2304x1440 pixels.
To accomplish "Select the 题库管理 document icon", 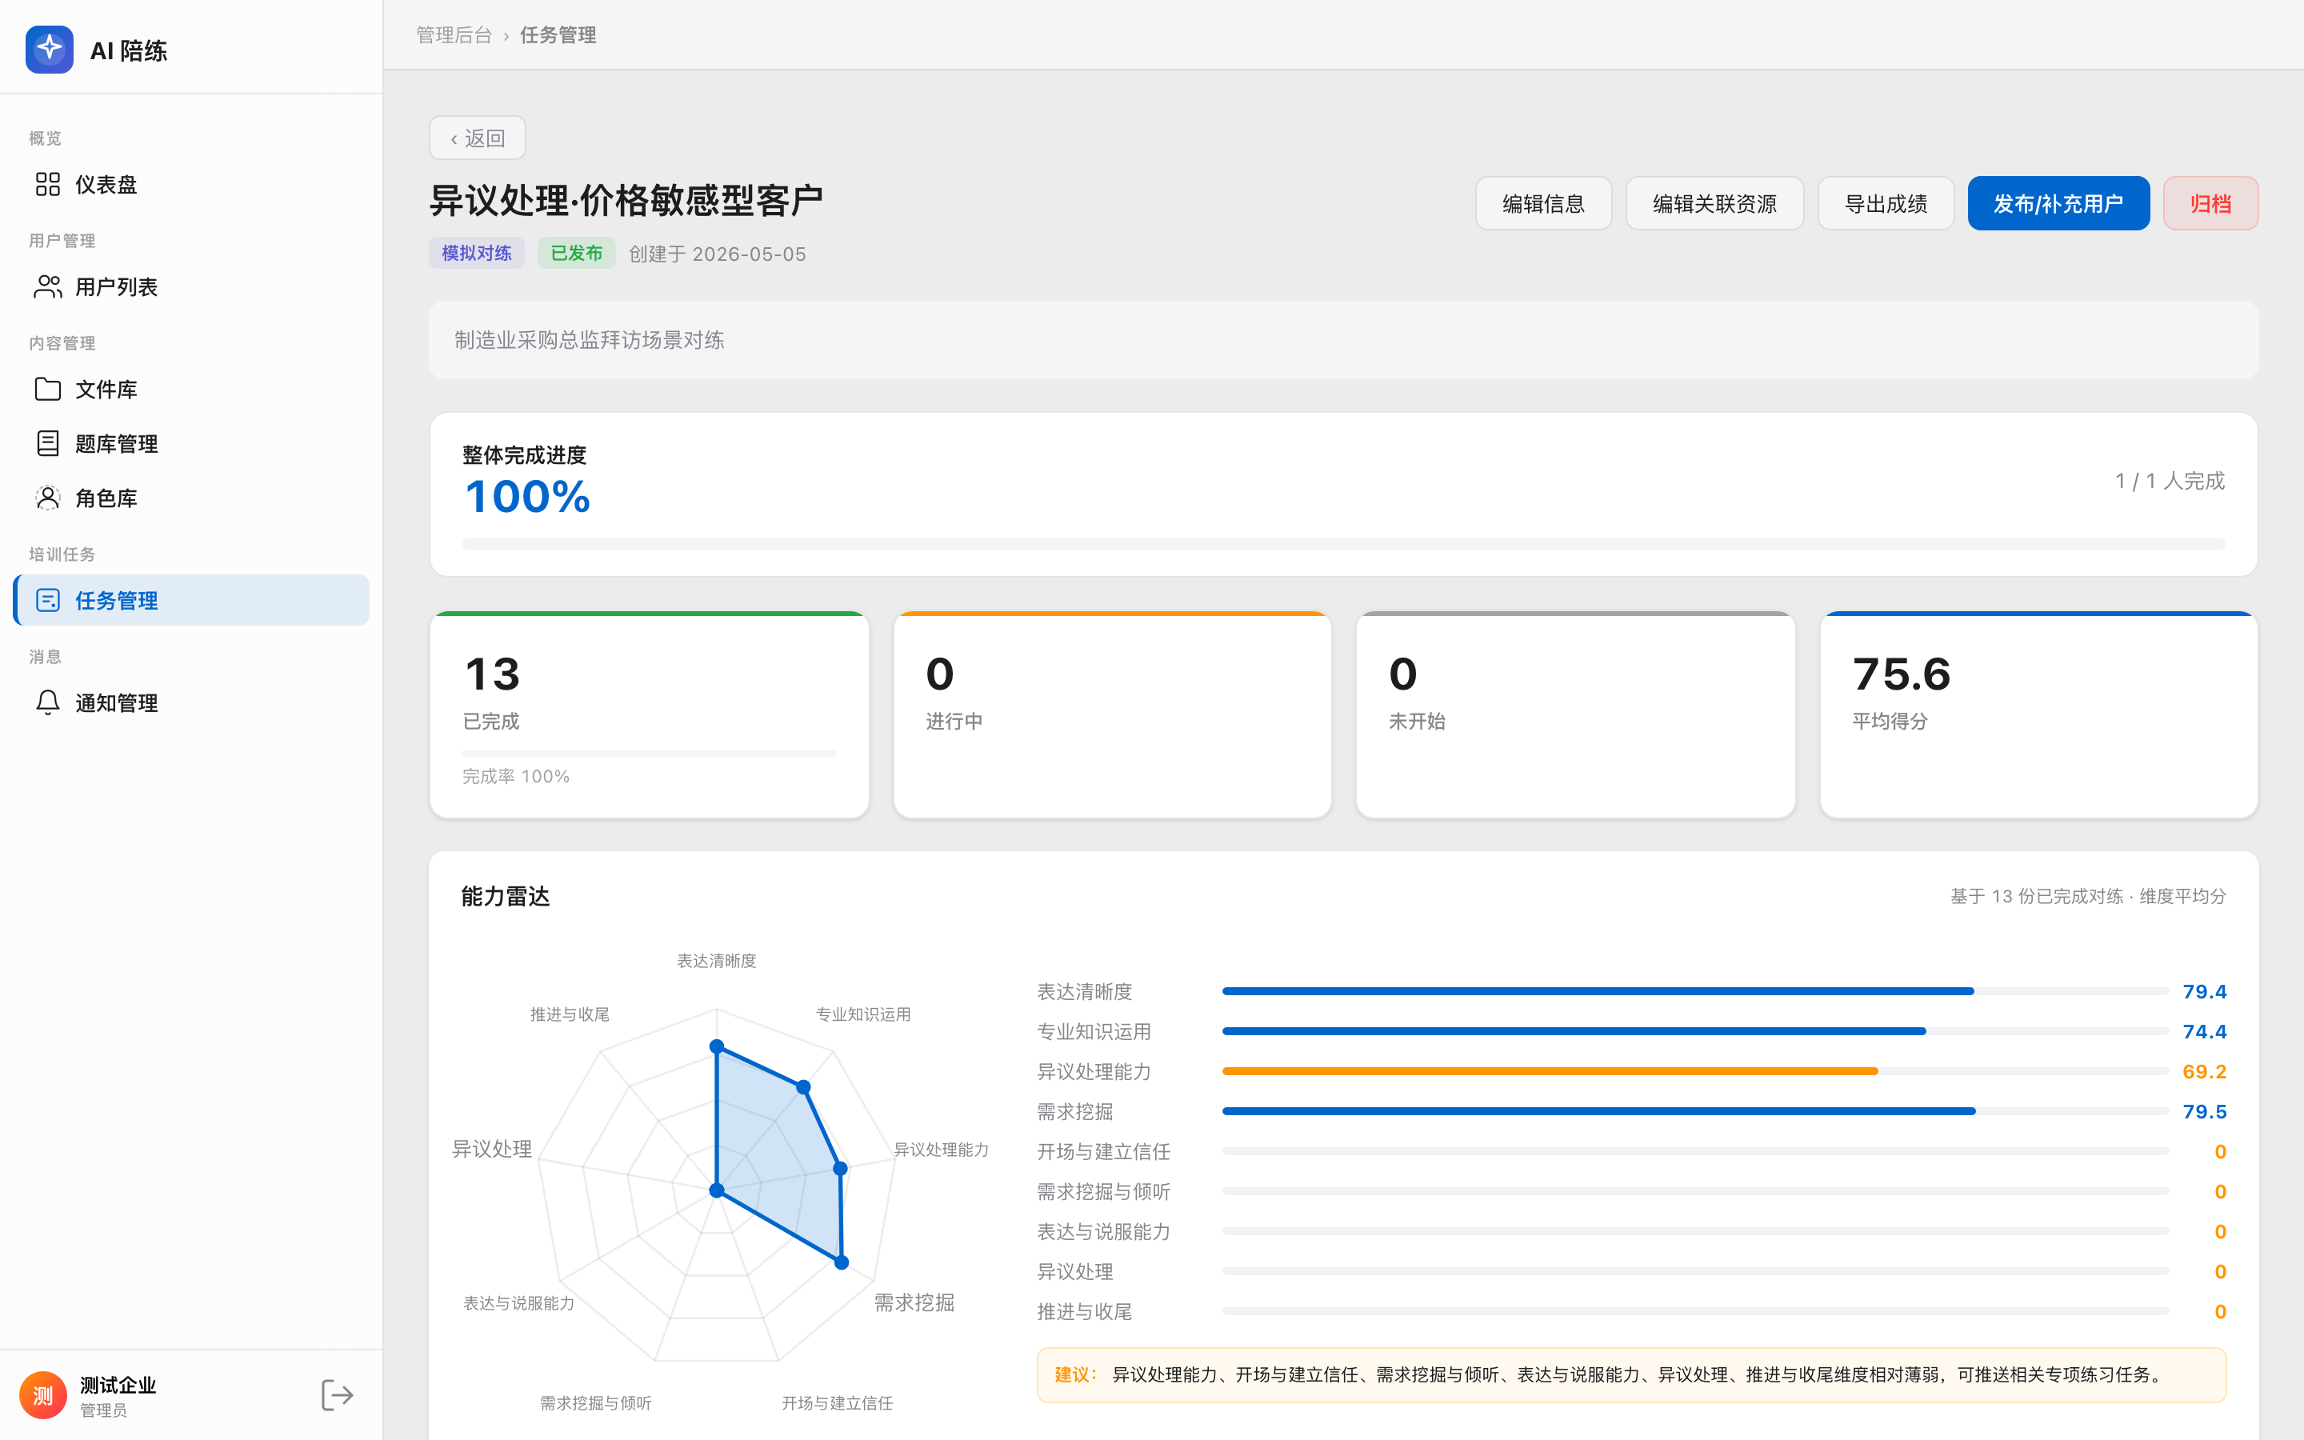I will 48,443.
